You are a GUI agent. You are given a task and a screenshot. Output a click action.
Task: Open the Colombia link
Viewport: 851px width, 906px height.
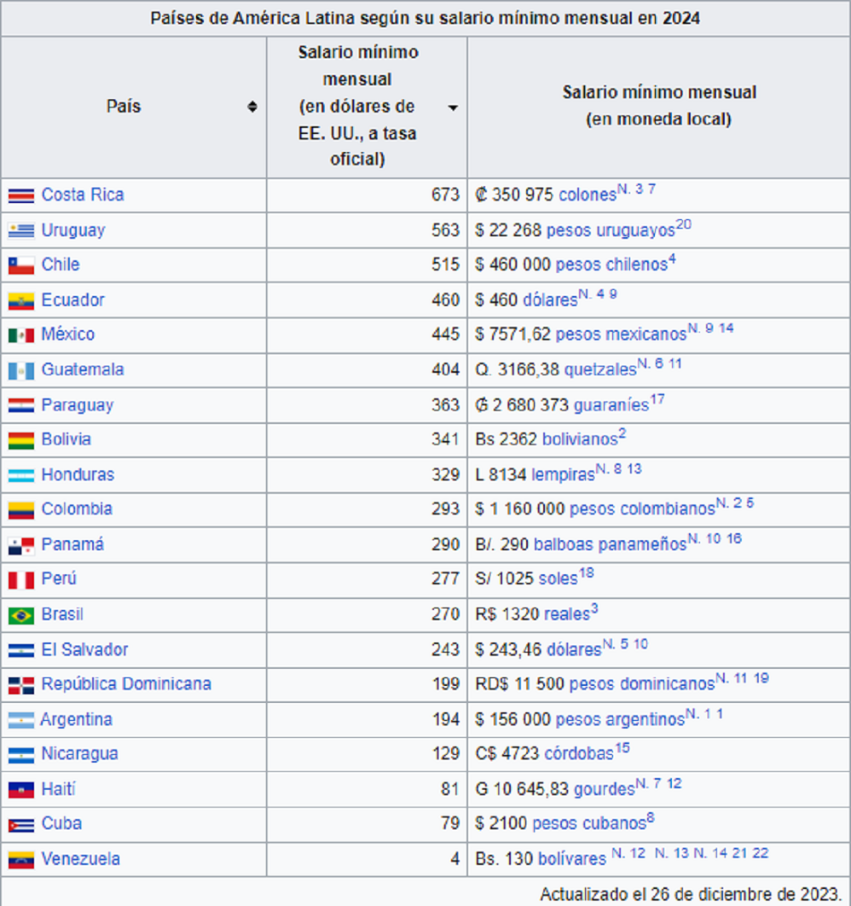pos(77,509)
